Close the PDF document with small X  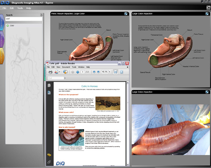coord(127,67)
